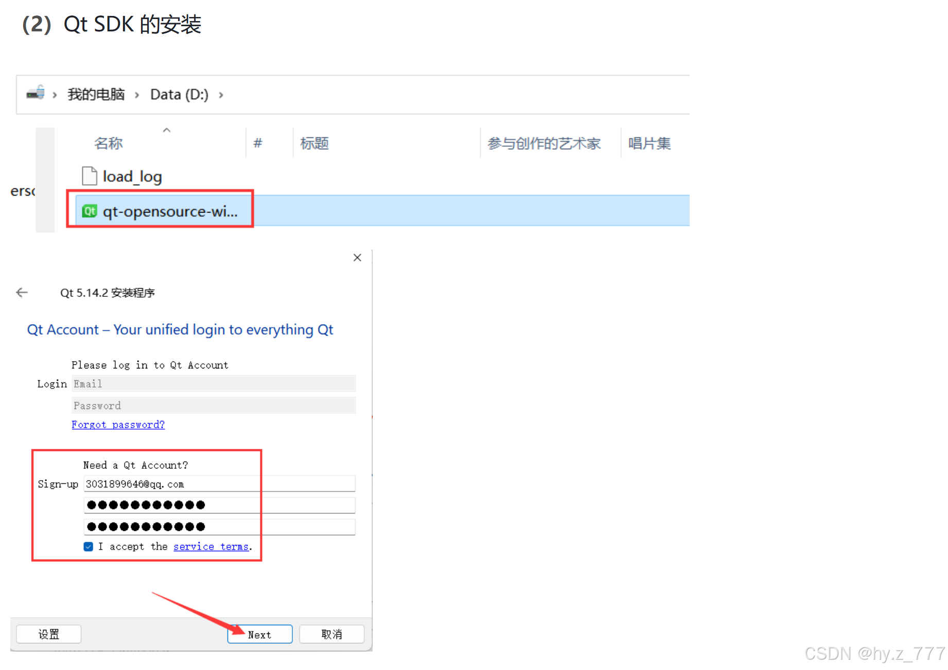
Task: Open the load_log file icon
Action: 90,176
